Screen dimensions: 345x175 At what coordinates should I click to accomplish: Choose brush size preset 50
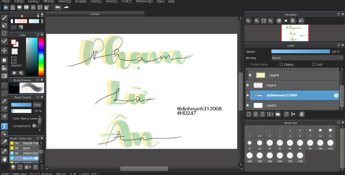300,144
